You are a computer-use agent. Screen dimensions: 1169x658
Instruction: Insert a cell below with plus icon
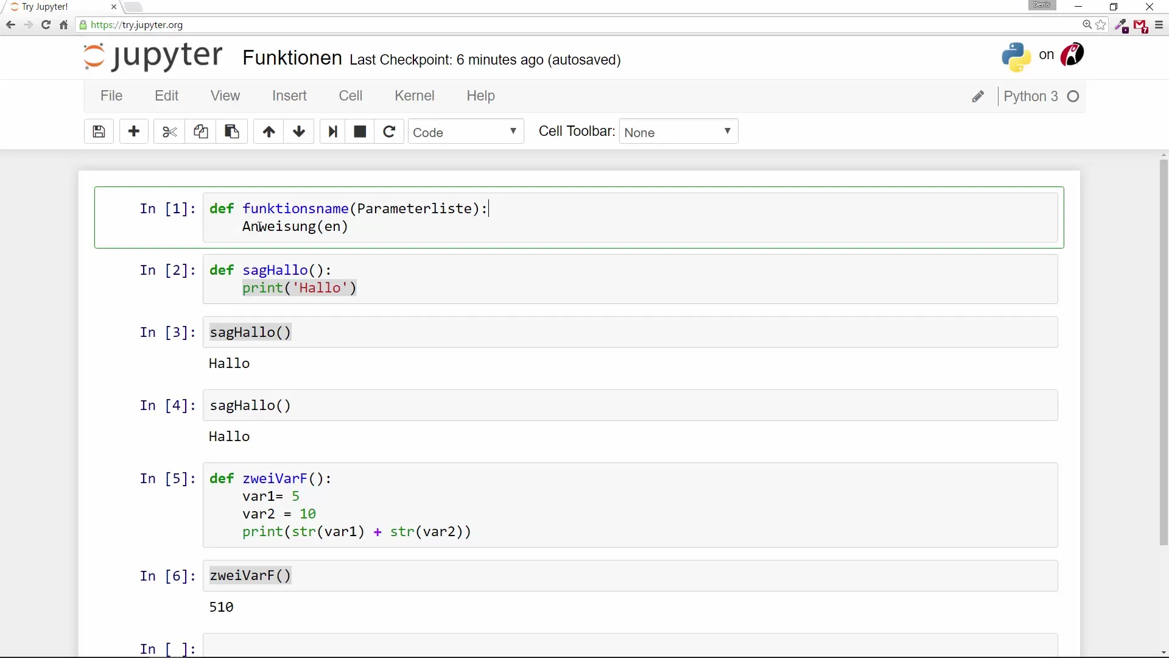click(x=134, y=132)
